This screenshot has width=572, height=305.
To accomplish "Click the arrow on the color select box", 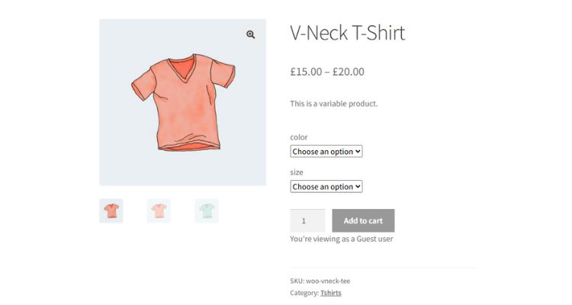I will pyautogui.click(x=358, y=152).
